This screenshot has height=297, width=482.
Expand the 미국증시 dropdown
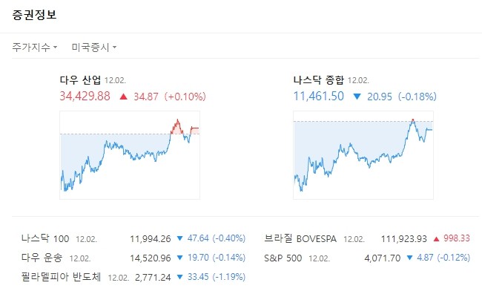coord(93,47)
